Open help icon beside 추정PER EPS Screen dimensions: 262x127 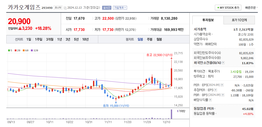click(215, 90)
